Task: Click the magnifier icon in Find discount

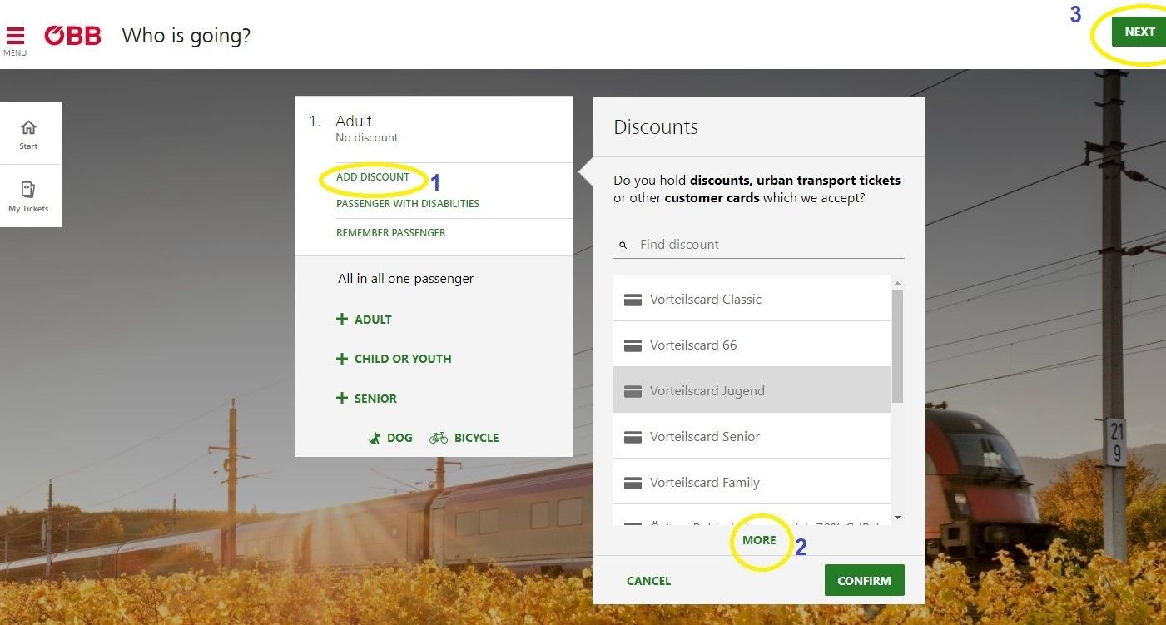Action: click(x=623, y=245)
